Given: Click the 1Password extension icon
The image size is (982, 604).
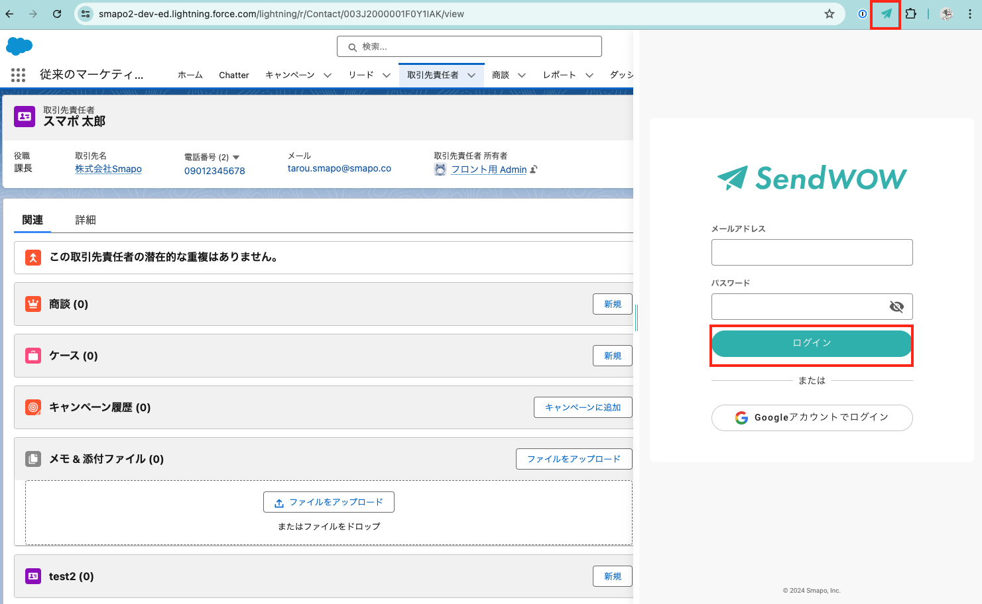Looking at the screenshot, I should click(862, 14).
